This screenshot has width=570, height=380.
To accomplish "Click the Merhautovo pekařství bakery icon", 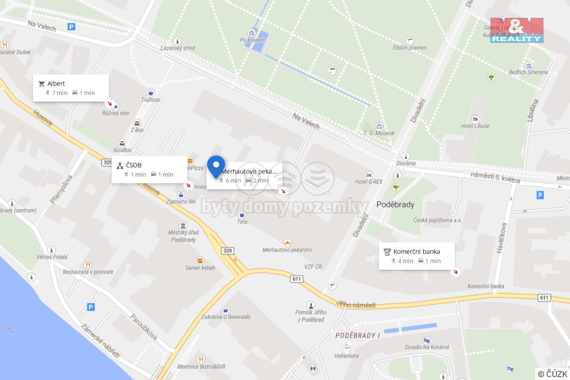I will 287,243.
